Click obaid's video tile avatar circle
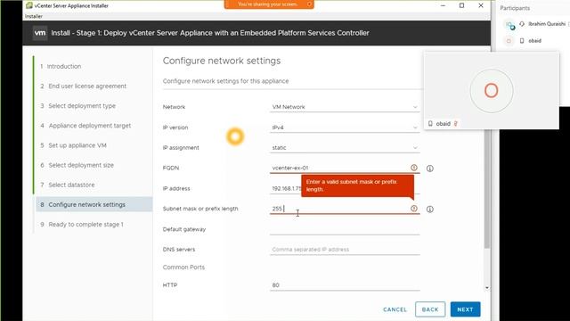570x321 pixels. tap(492, 91)
